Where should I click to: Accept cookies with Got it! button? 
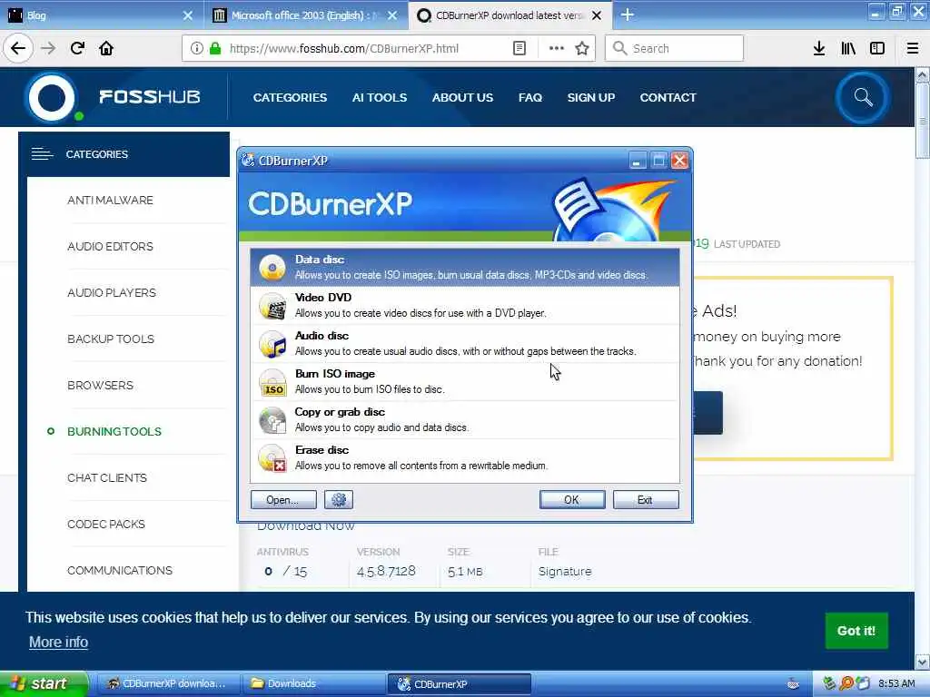(x=856, y=631)
